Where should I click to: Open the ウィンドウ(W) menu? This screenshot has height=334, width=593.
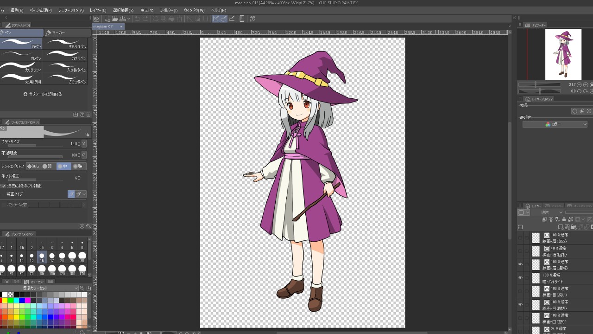[194, 10]
